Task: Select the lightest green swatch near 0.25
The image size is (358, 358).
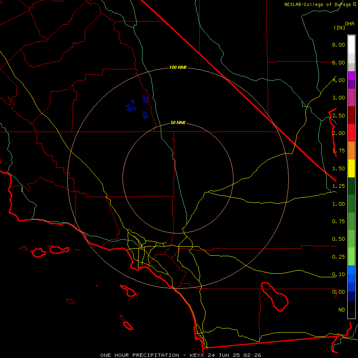Action: point(351,257)
